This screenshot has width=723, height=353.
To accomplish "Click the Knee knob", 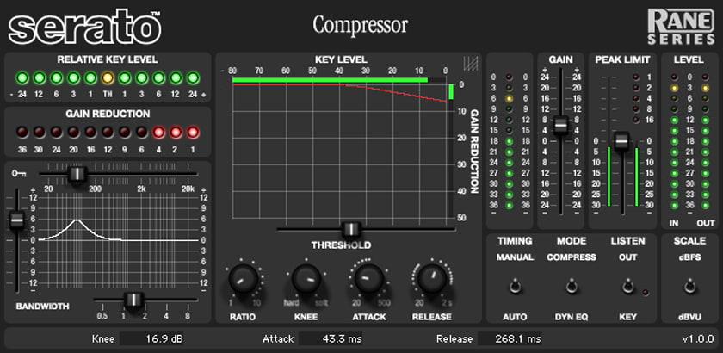I will [305, 278].
